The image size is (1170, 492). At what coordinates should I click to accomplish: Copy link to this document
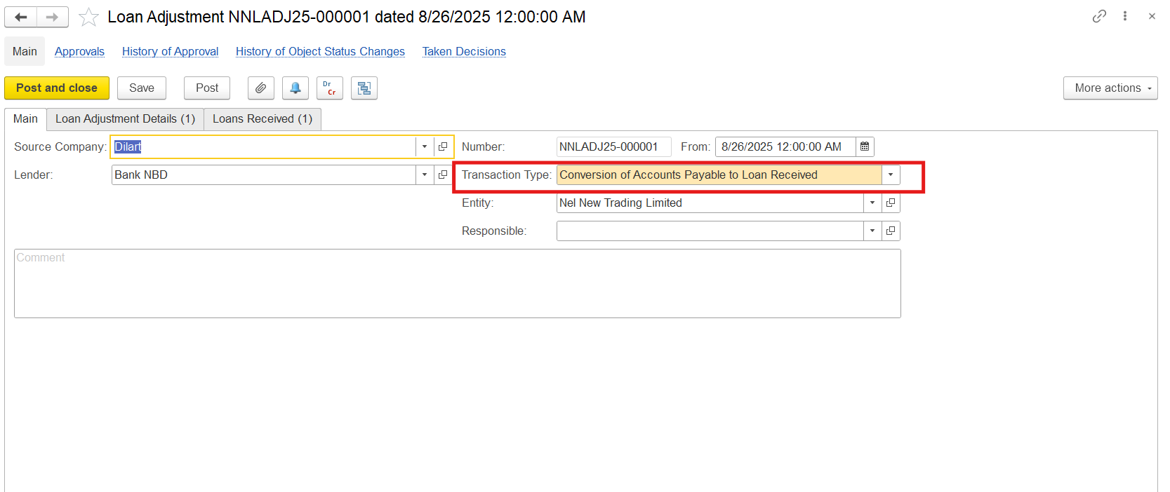pos(1099,16)
